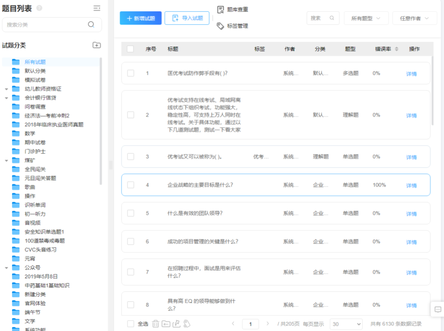Open 详情 for question 3
Viewport: 444px width, 331px height.
(411, 157)
